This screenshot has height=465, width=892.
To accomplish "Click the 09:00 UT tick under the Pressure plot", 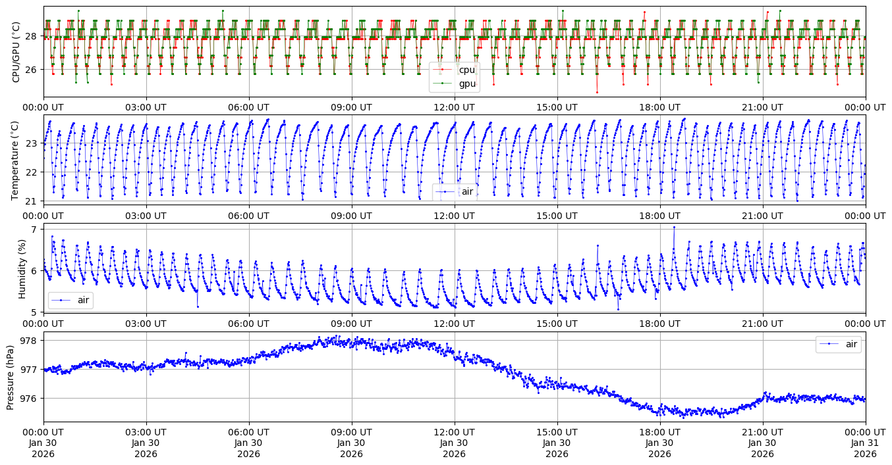I will tap(352, 431).
